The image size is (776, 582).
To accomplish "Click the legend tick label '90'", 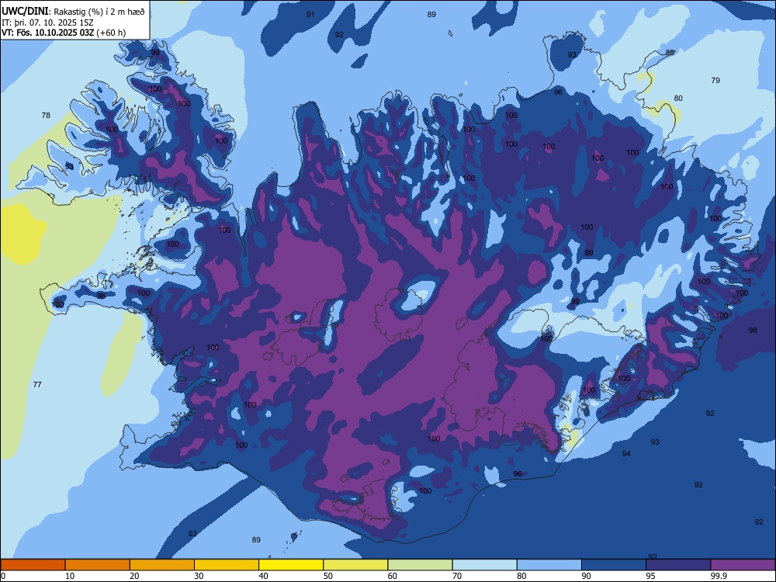I will point(586,576).
